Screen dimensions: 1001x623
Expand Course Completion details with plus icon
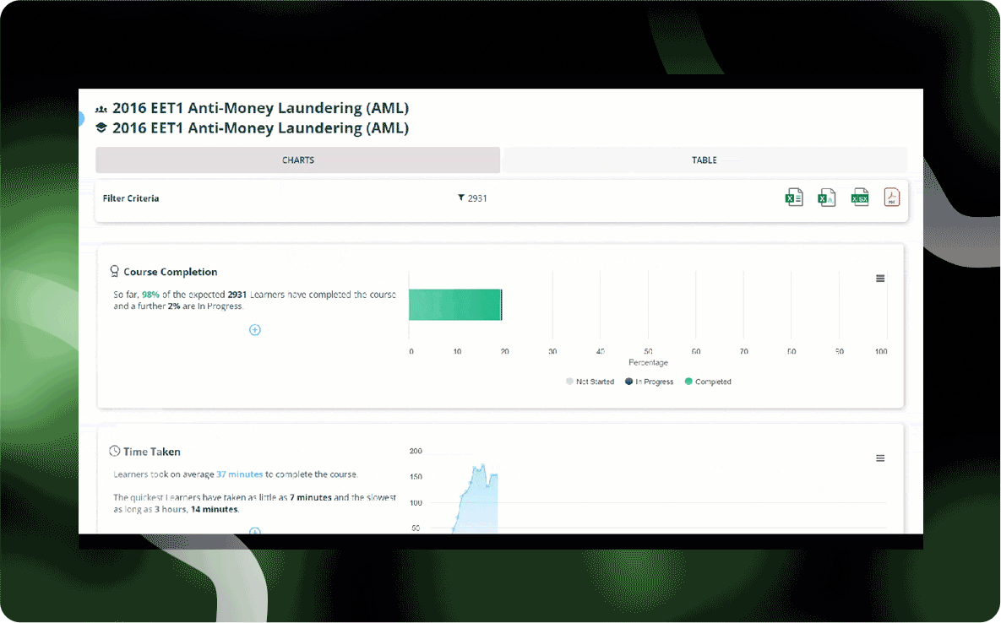click(x=254, y=330)
